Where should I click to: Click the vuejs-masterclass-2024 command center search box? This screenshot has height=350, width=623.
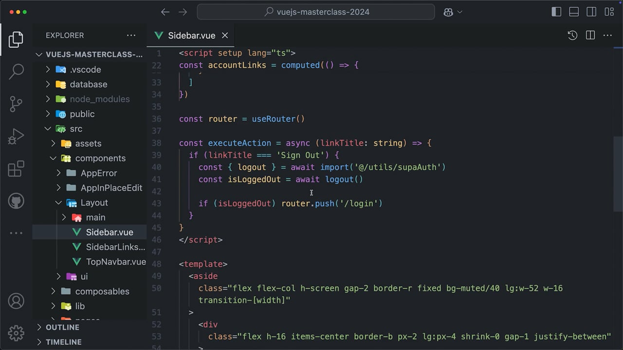coord(316,12)
